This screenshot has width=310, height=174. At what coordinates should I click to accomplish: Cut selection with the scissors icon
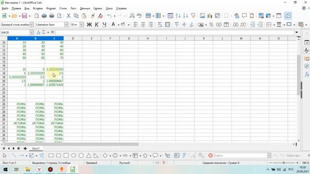[68, 16]
